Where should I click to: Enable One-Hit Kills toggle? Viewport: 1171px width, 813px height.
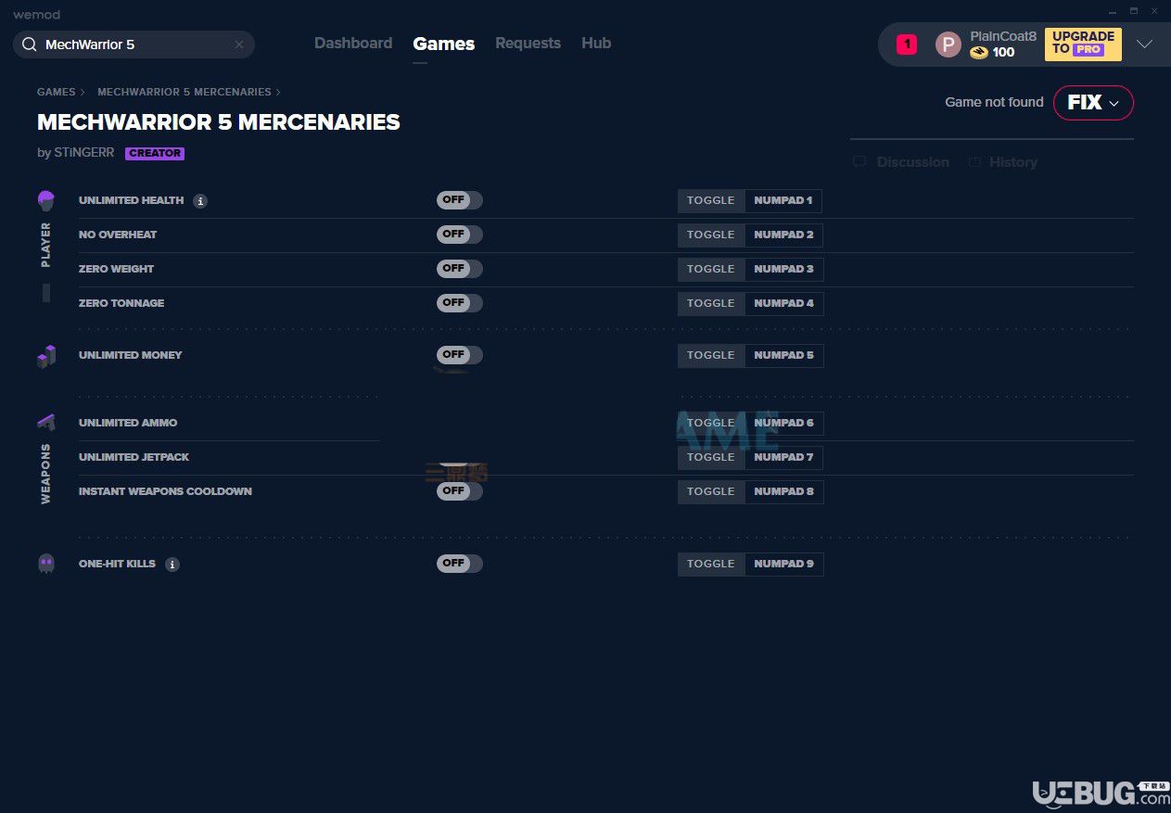point(460,564)
